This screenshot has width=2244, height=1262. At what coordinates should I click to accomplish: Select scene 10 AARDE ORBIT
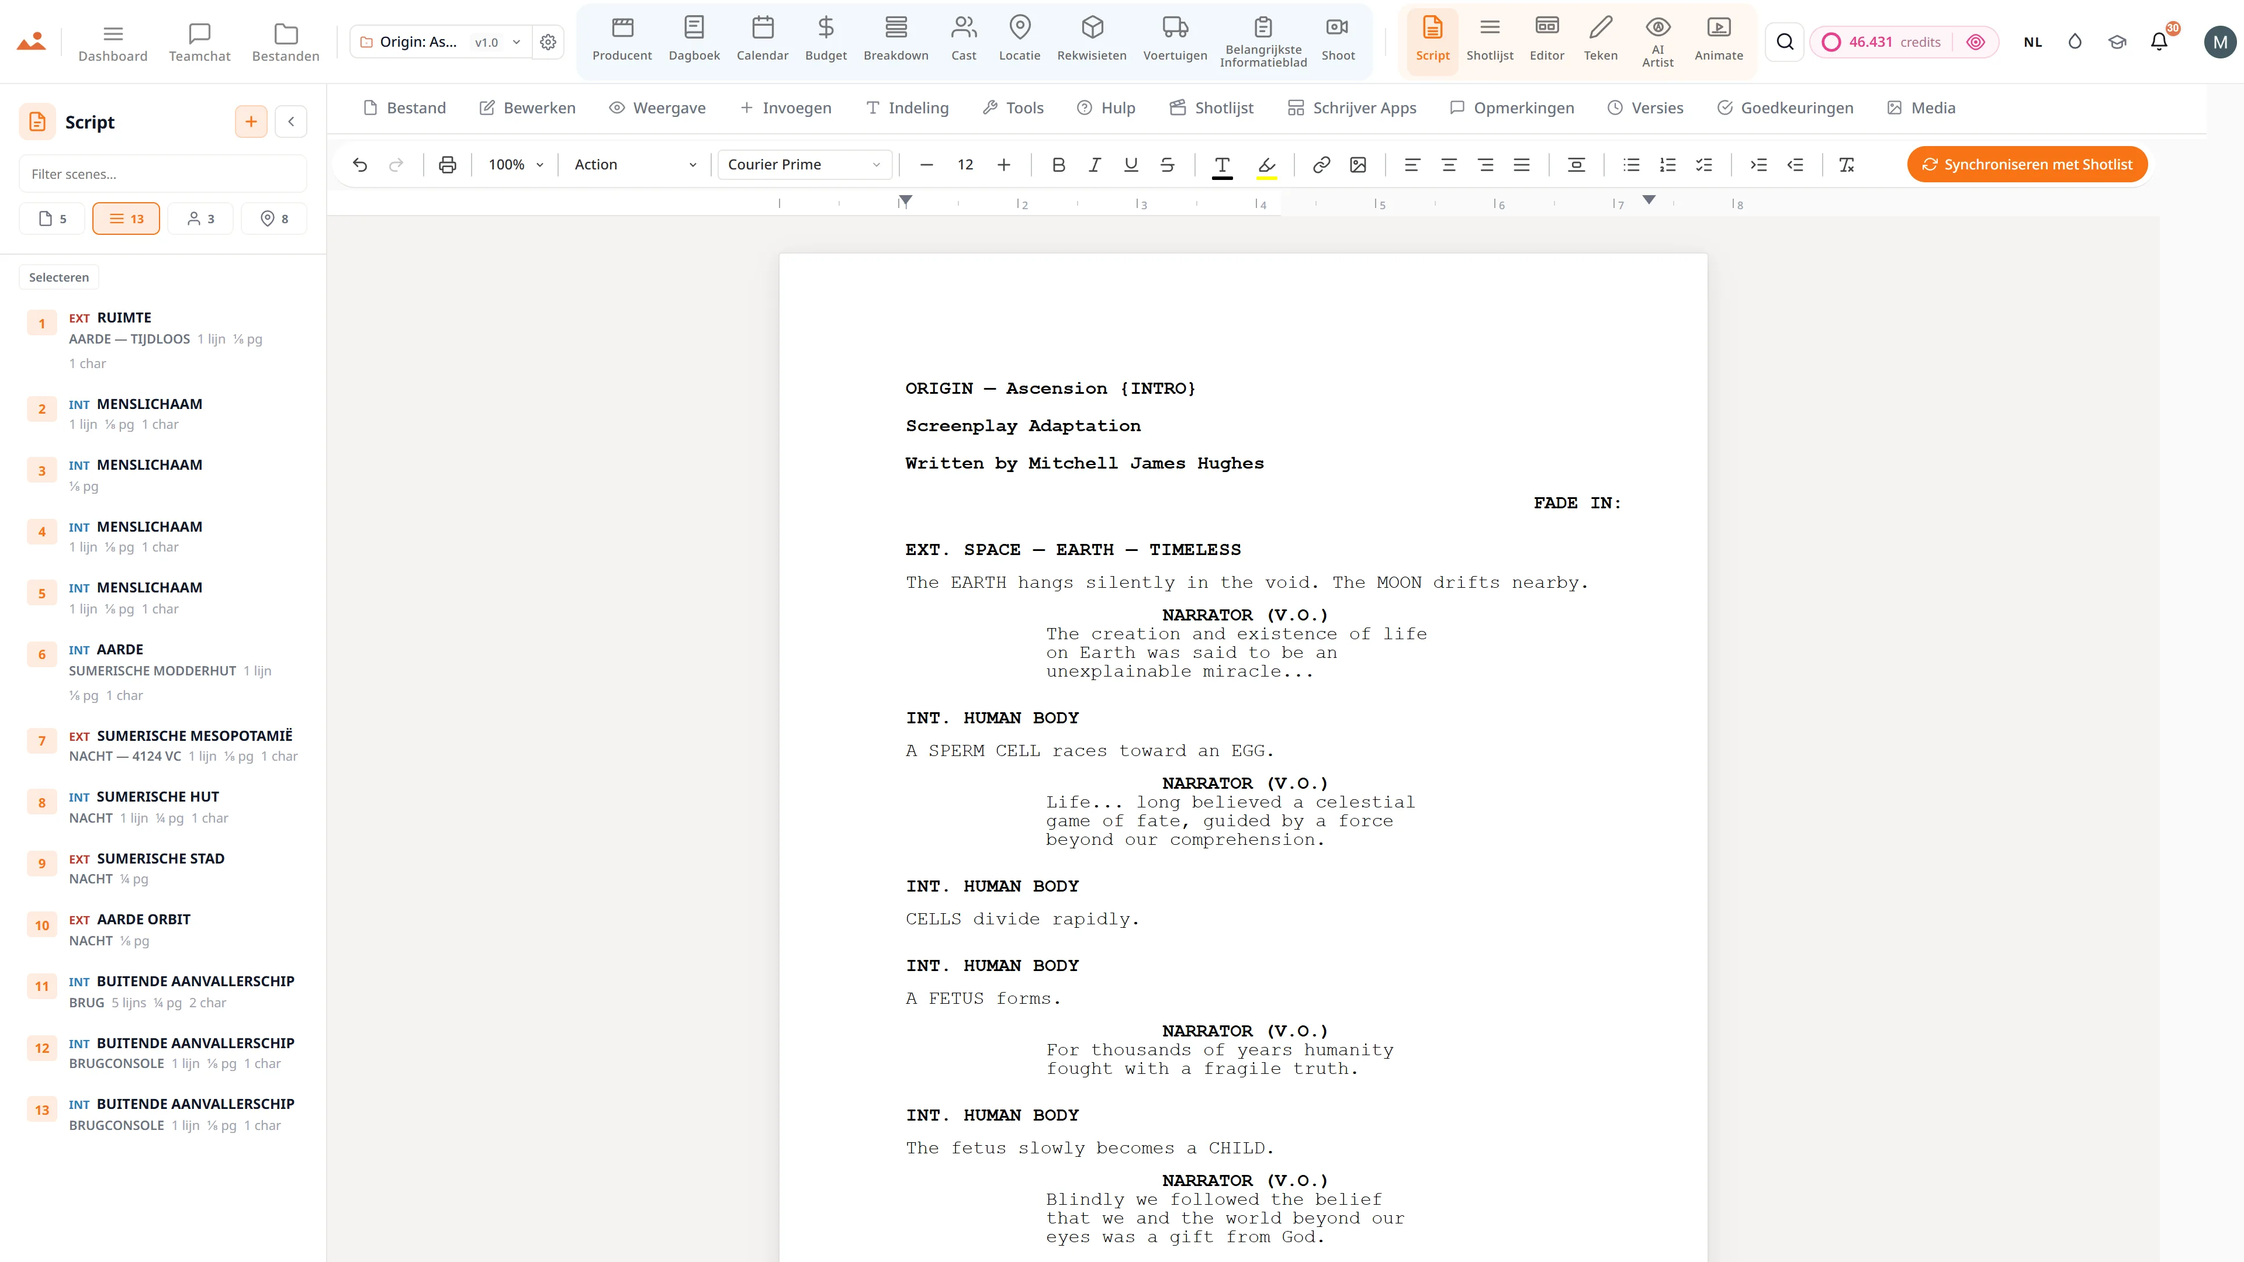(x=163, y=930)
